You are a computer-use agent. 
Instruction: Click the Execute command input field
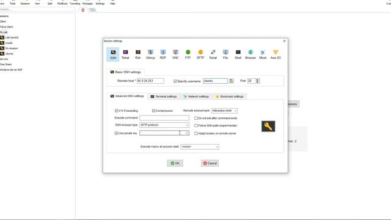[x=164, y=118]
